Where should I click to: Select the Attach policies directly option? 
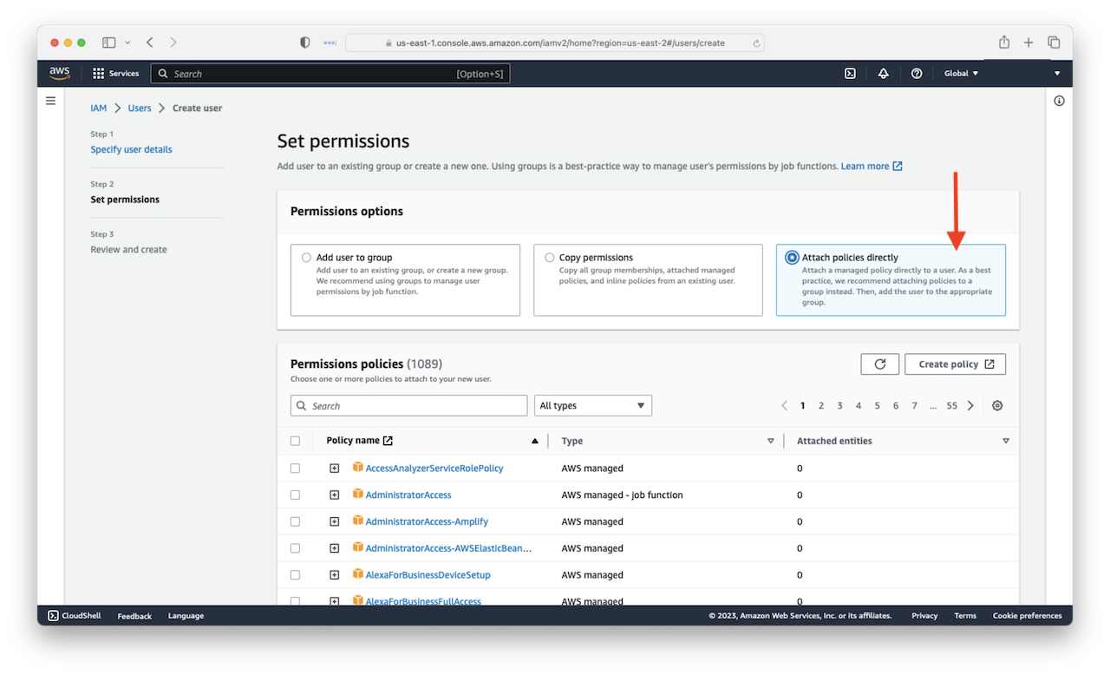click(792, 258)
